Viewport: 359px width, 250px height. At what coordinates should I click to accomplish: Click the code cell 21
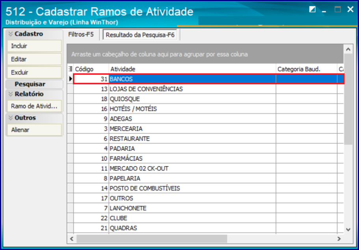tap(91, 228)
